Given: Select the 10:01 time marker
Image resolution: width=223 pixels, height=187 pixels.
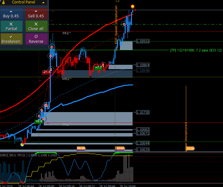Looking at the screenshot, I should (120, 149).
